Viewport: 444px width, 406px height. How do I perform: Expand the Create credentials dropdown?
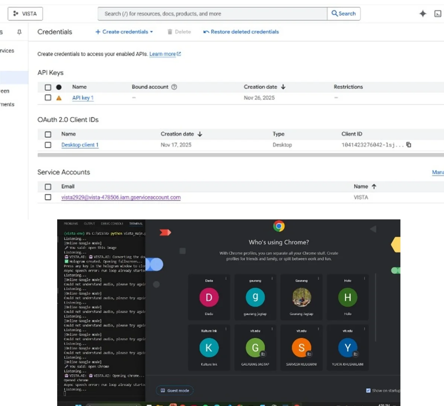coord(124,32)
